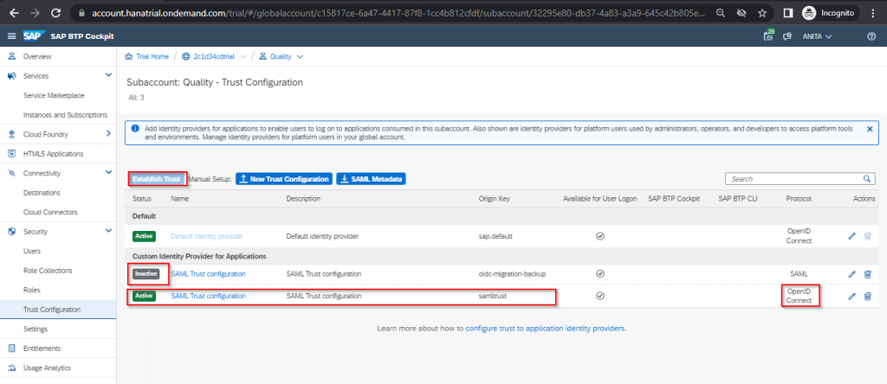The height and width of the screenshot is (384, 887).
Task: Click the info icon in the banner
Action: (x=135, y=128)
